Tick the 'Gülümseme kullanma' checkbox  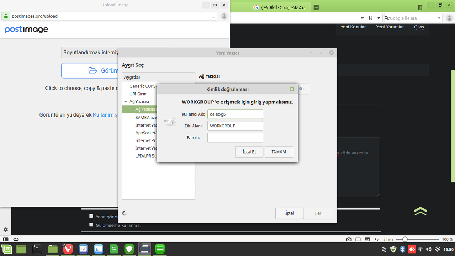[91, 224]
